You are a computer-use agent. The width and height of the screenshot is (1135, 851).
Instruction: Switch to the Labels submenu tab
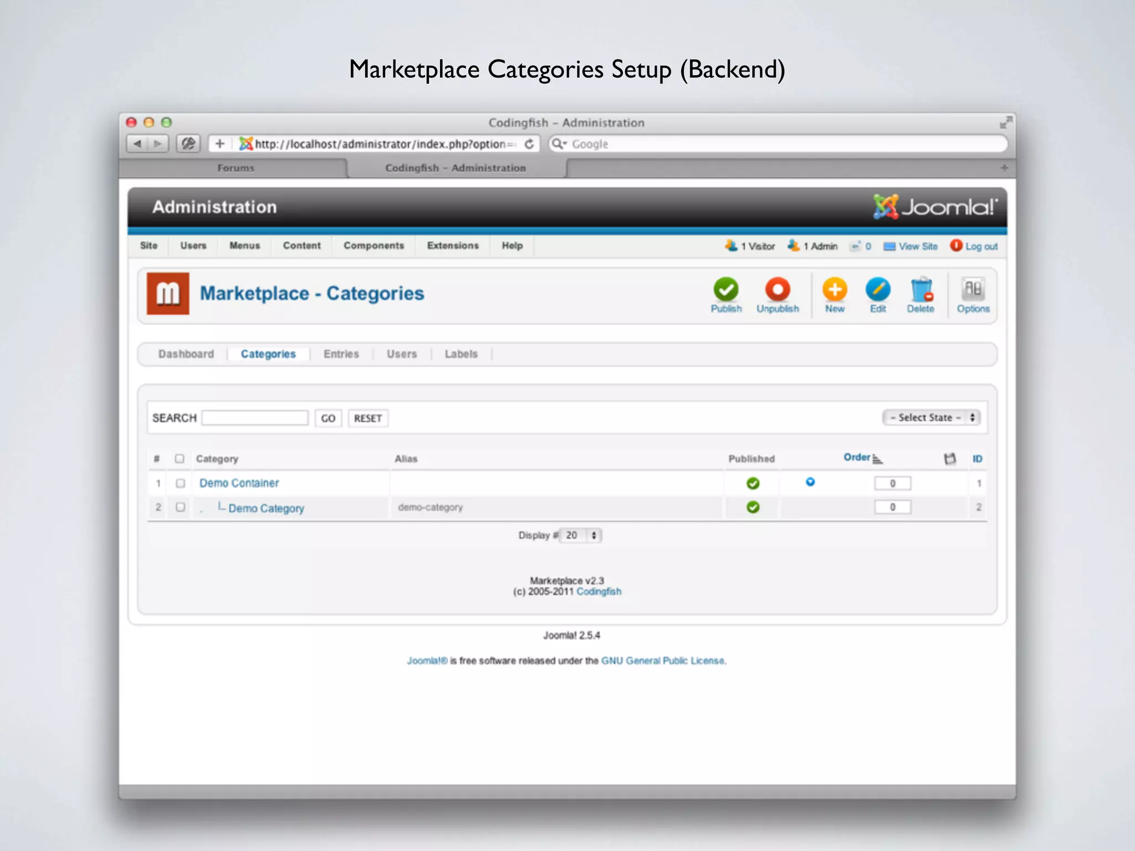pyautogui.click(x=461, y=354)
